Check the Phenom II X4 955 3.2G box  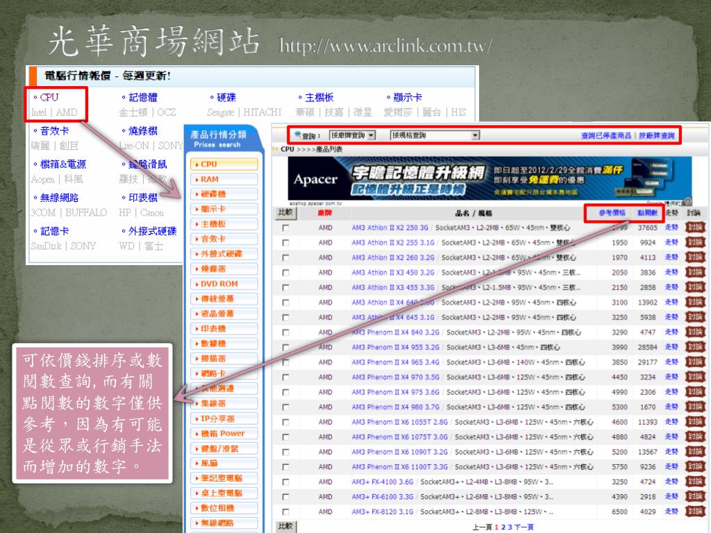point(285,348)
